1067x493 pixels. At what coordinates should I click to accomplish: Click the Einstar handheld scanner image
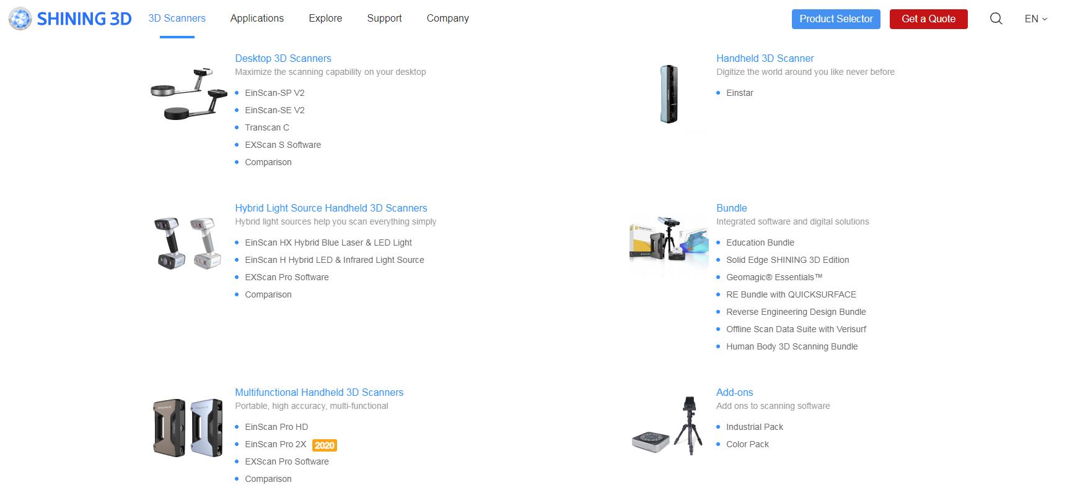pyautogui.click(x=669, y=94)
